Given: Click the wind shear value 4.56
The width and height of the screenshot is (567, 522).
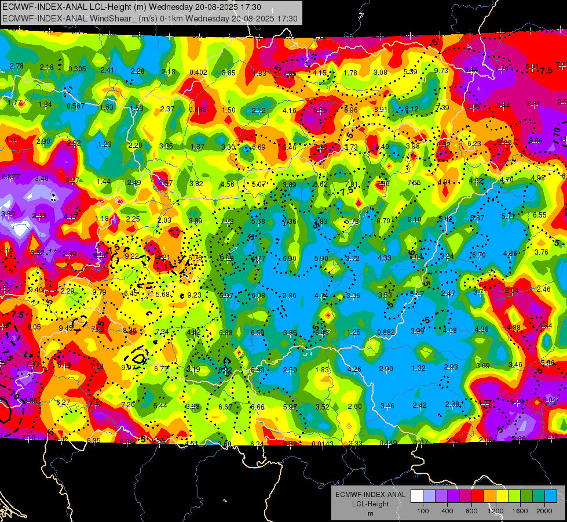Looking at the screenshot, I should 228,184.
